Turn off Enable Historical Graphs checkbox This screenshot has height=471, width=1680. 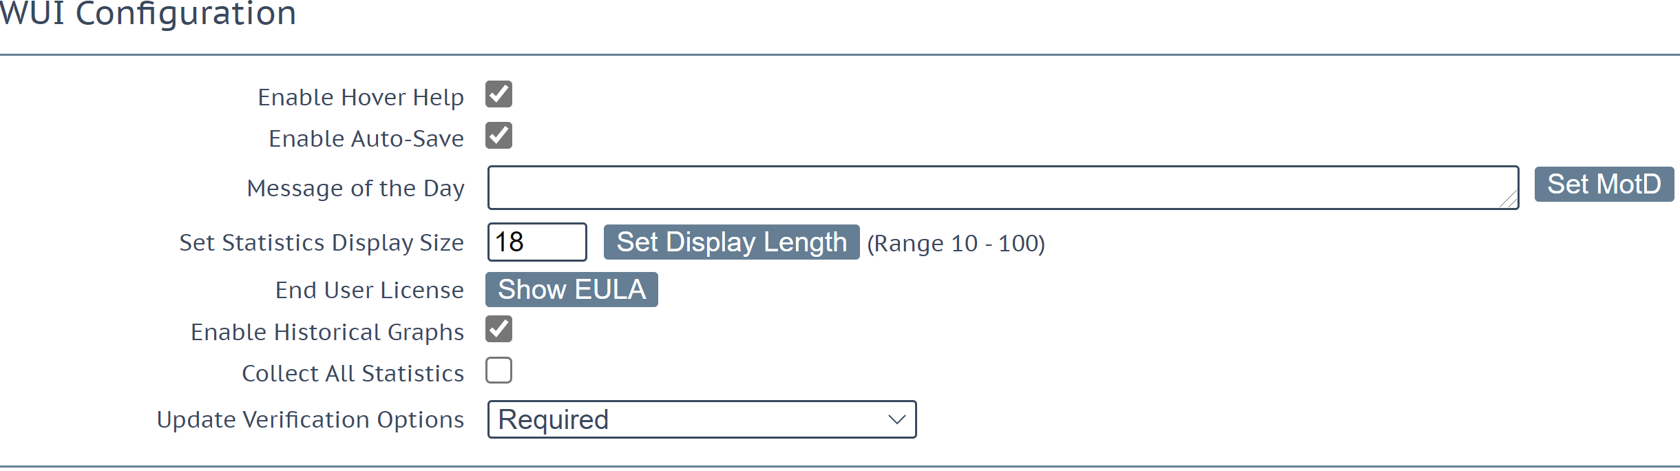(498, 329)
